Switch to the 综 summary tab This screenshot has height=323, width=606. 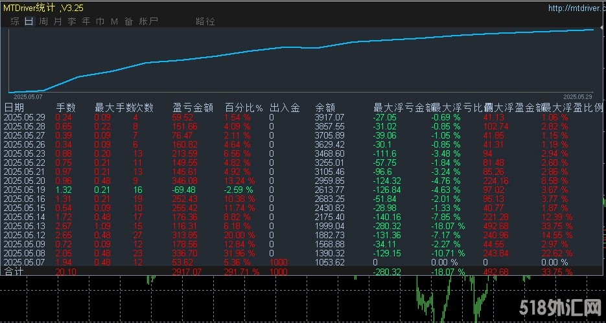click(15, 21)
